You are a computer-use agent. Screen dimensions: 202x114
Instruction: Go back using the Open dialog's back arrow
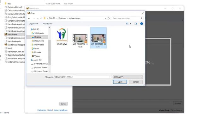click(x=29, y=18)
